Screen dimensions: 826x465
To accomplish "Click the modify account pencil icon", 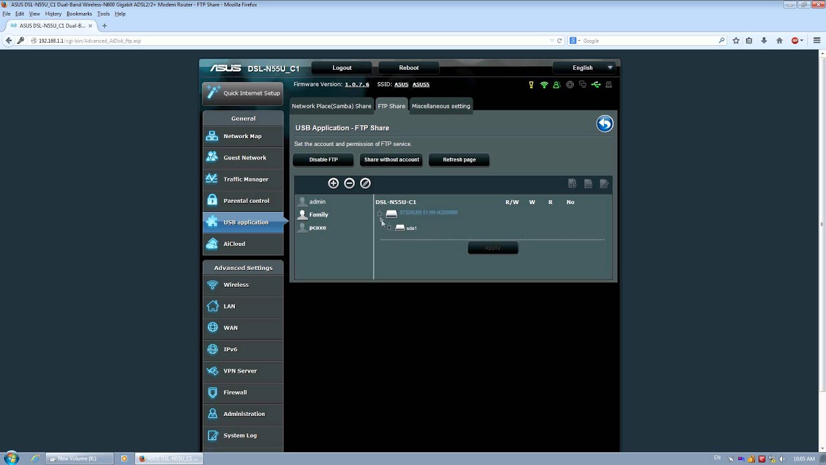I will pyautogui.click(x=365, y=183).
